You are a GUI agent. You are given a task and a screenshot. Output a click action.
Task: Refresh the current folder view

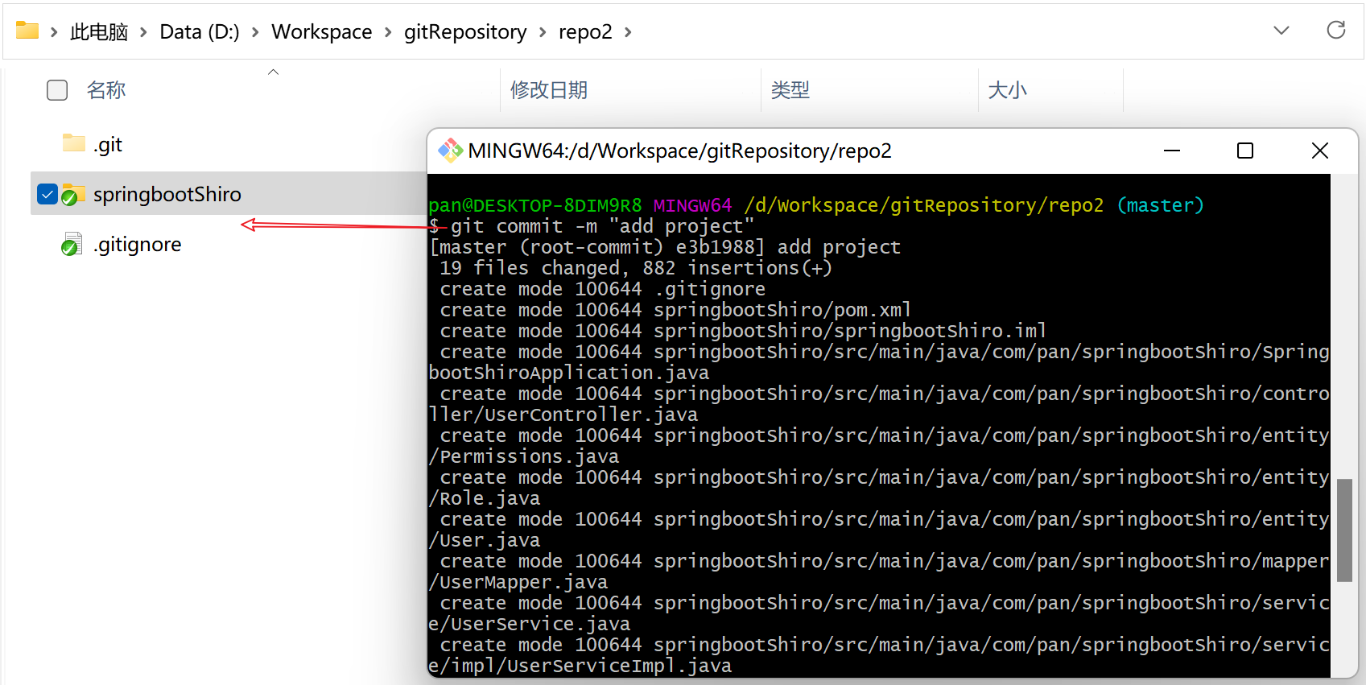click(1335, 31)
